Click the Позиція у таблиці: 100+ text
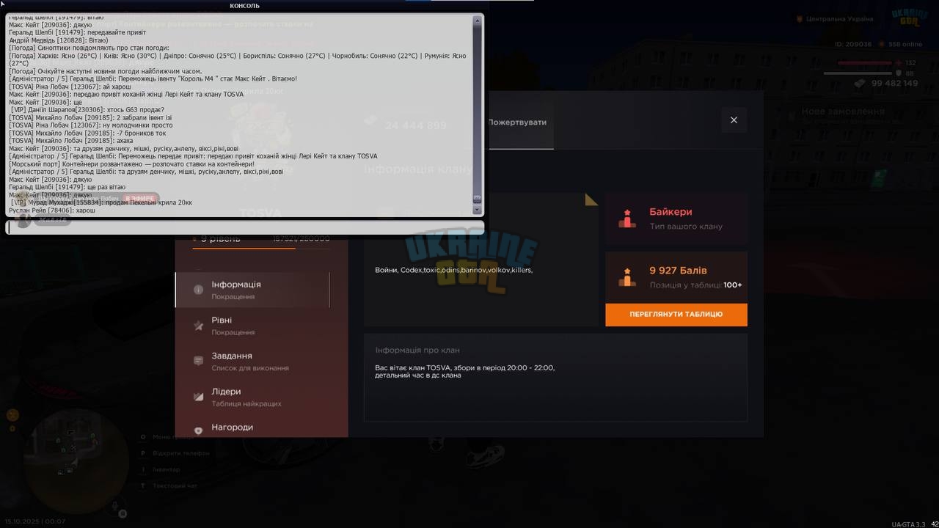 coord(695,285)
